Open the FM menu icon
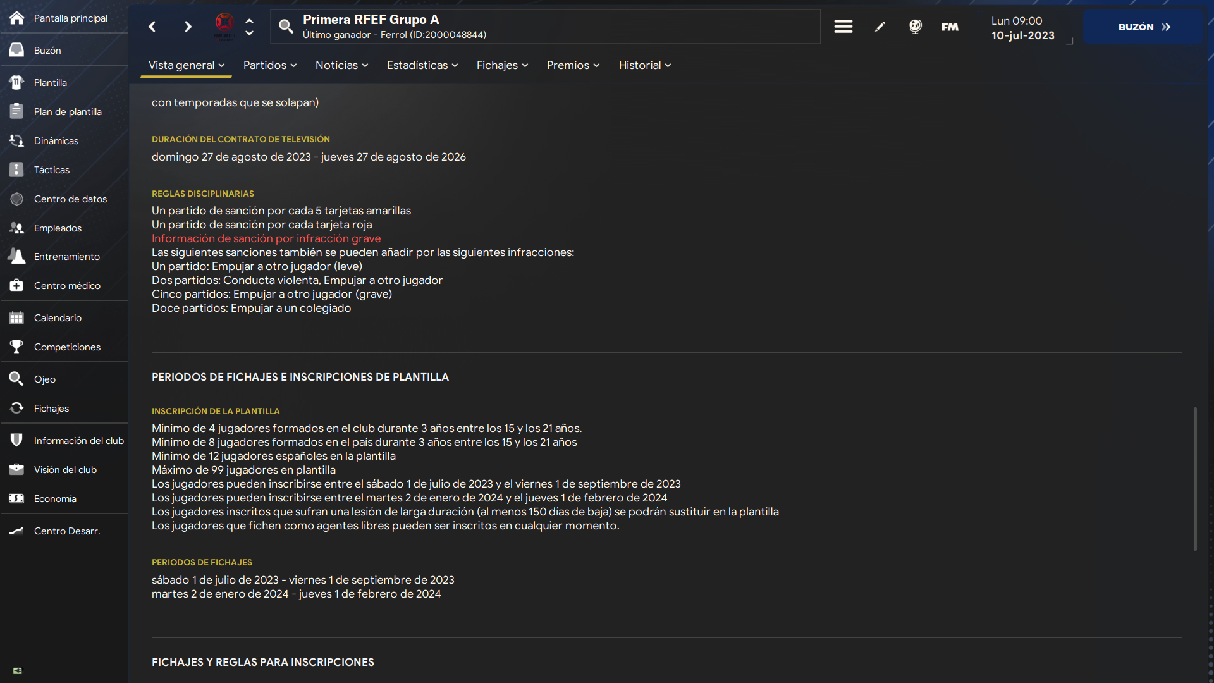 950,27
